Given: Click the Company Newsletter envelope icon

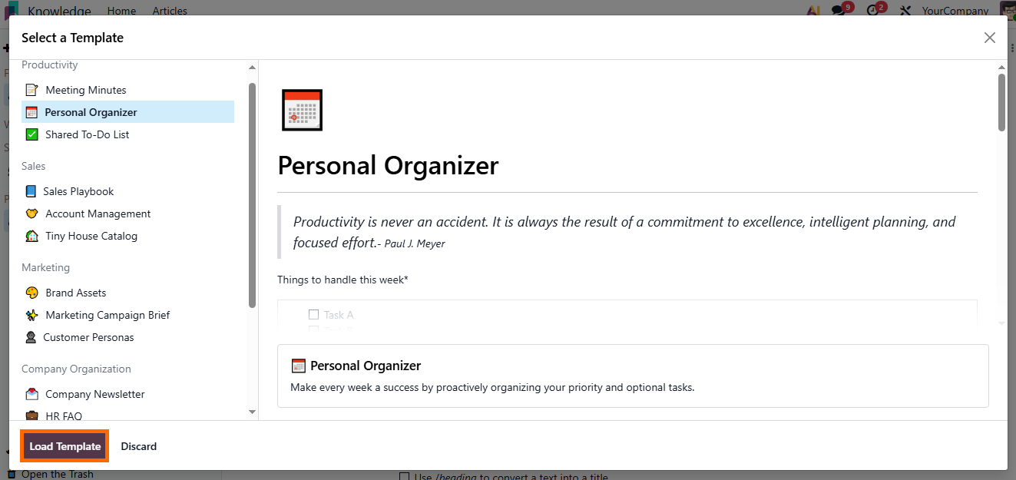Looking at the screenshot, I should point(31,394).
